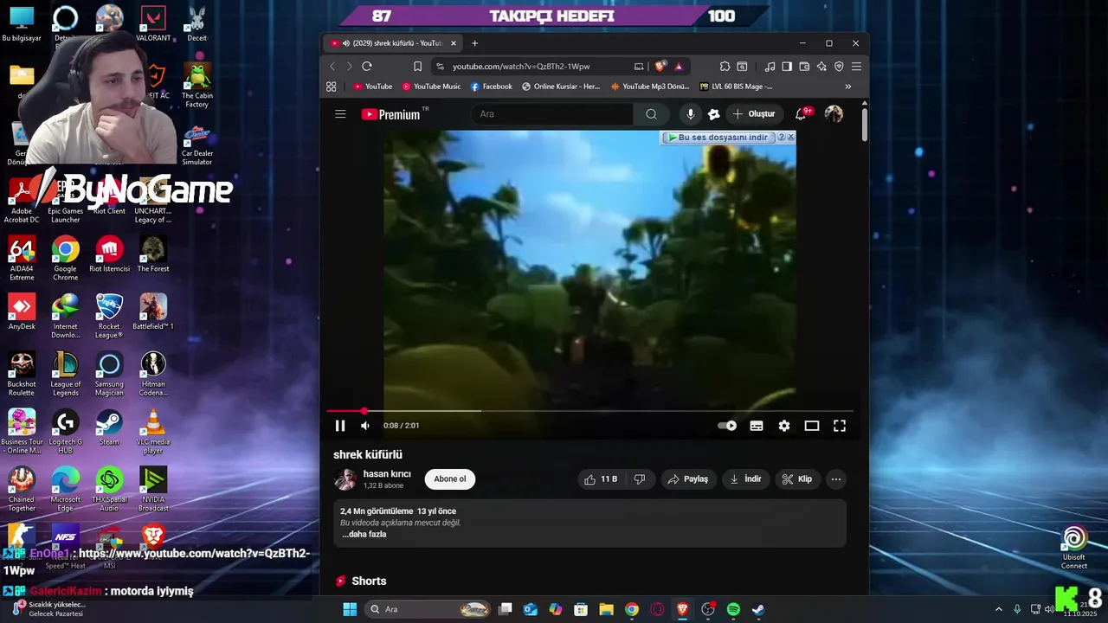
Task: Close the audio download overlay X
Action: pos(790,137)
